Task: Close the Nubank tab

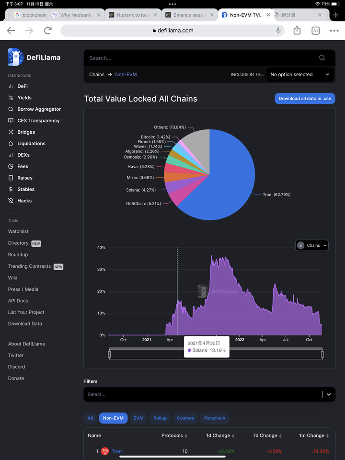Action: click(155, 15)
